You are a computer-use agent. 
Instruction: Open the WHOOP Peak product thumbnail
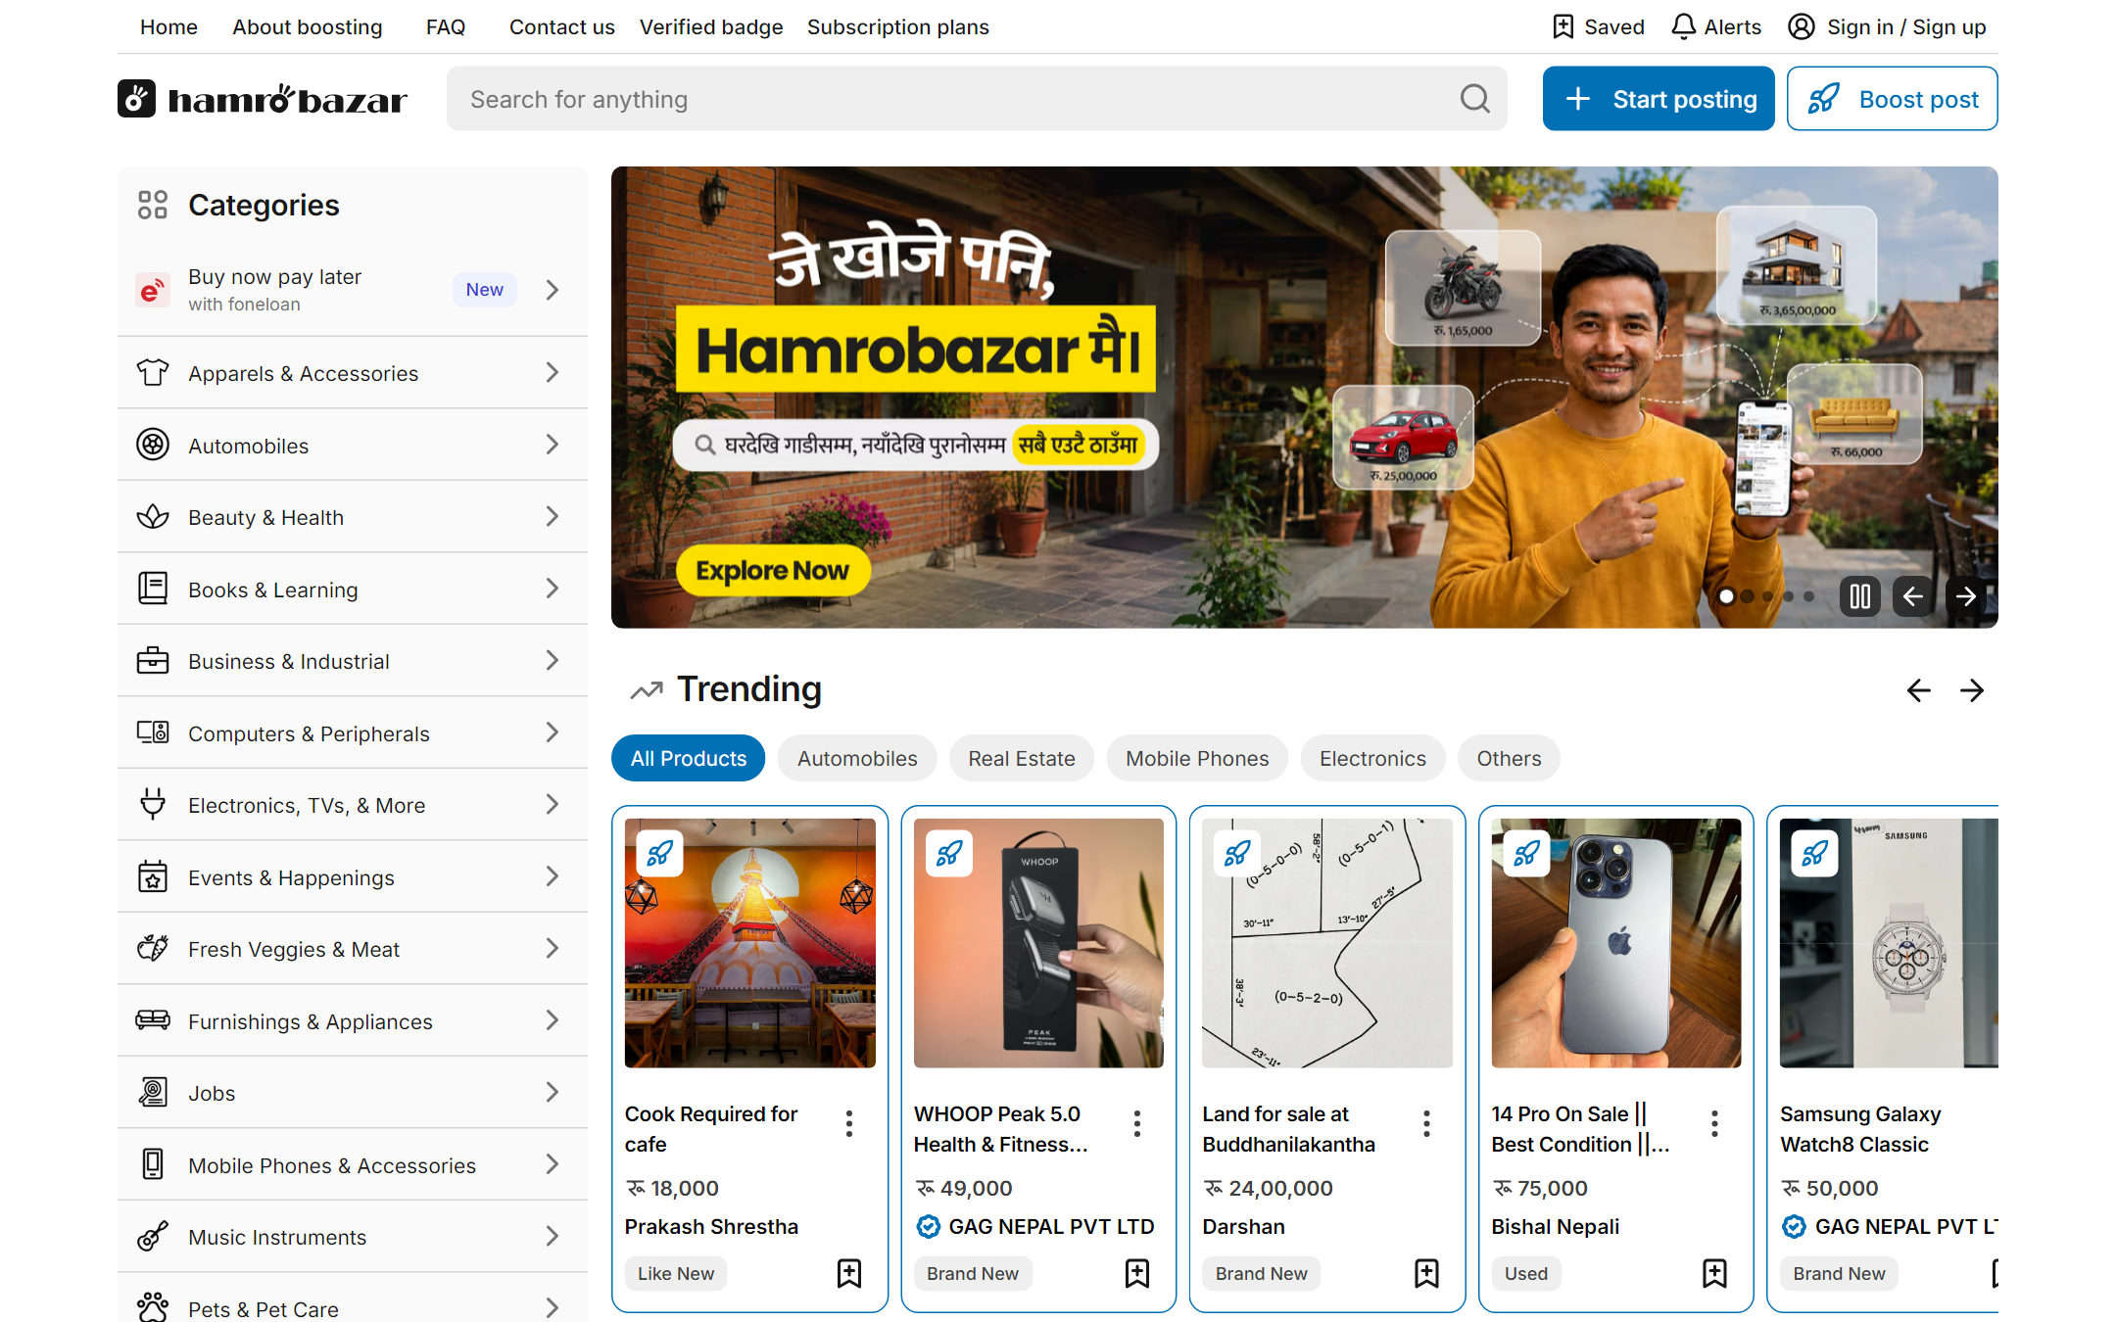click(1038, 943)
